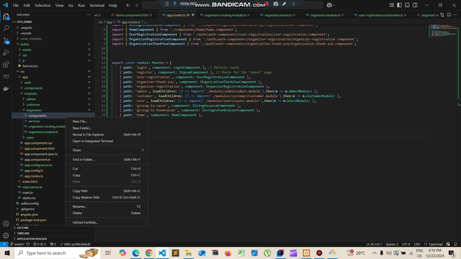
Task: Close the app.routes.ts tab
Action: point(193,15)
